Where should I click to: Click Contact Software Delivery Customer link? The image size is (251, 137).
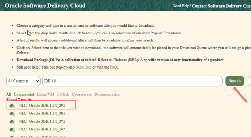[x=221, y=6]
